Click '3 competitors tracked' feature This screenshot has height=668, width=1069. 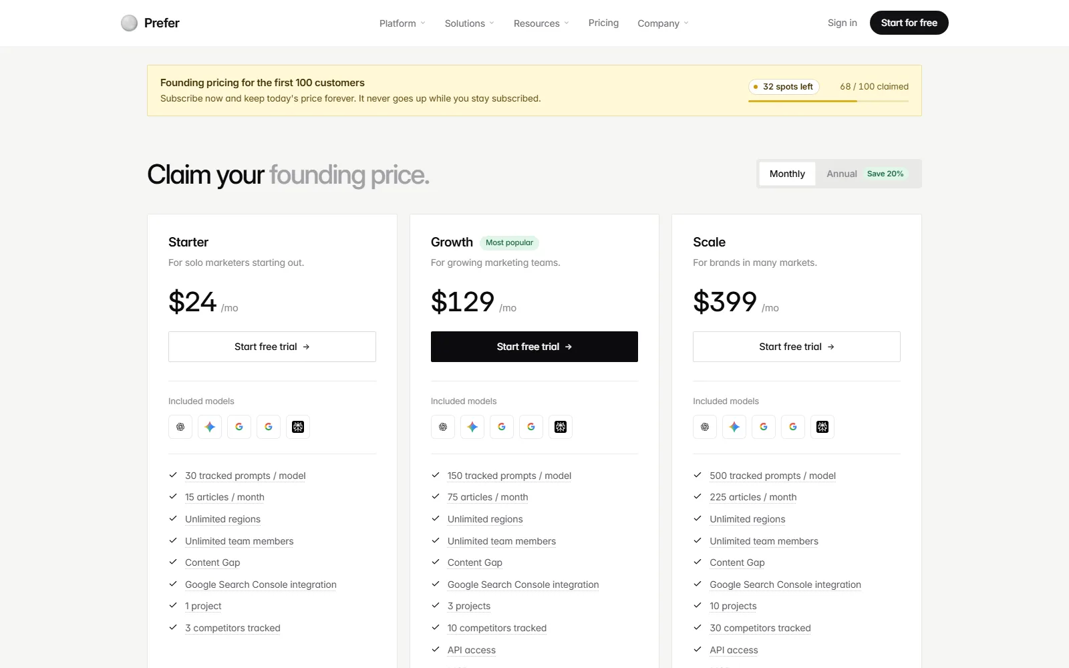(x=233, y=628)
